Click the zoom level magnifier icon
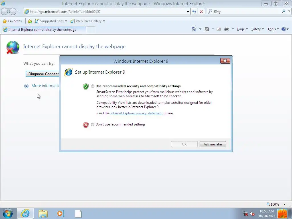Image resolution: width=292 pixels, height=219 pixels. point(268,204)
